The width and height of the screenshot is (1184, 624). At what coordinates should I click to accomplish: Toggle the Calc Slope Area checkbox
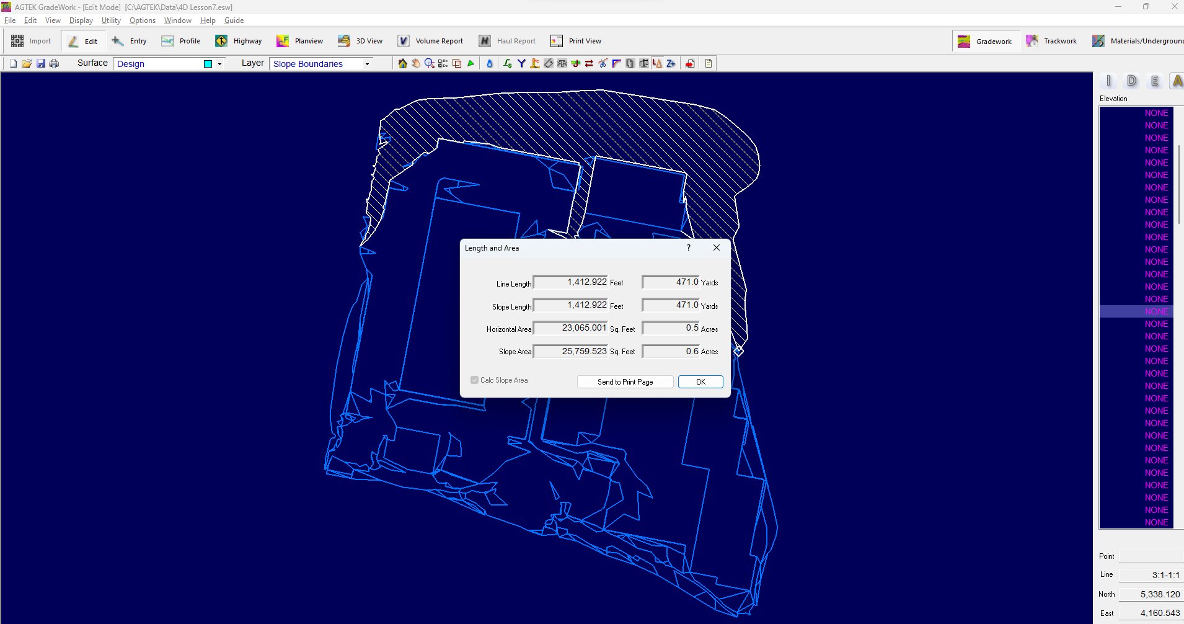point(475,380)
